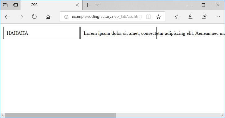The height and width of the screenshot is (118, 225).
Task: Go to the home page
Action: [x=48, y=17]
